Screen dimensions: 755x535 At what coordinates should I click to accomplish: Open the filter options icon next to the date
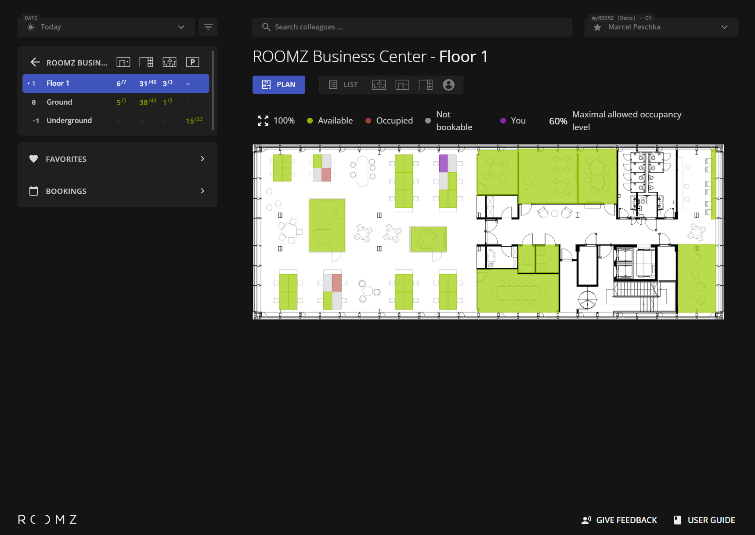coord(208,27)
